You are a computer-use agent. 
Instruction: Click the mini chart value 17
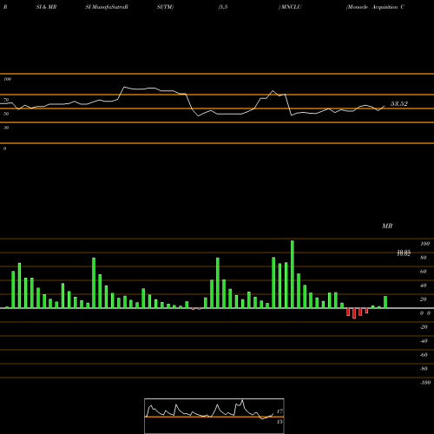click(x=279, y=411)
